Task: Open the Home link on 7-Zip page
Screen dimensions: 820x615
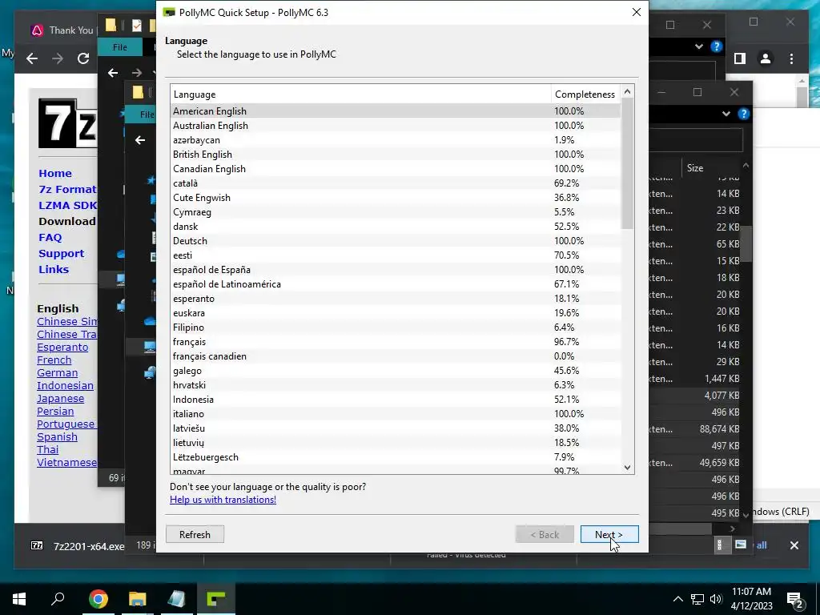Action: (55, 173)
